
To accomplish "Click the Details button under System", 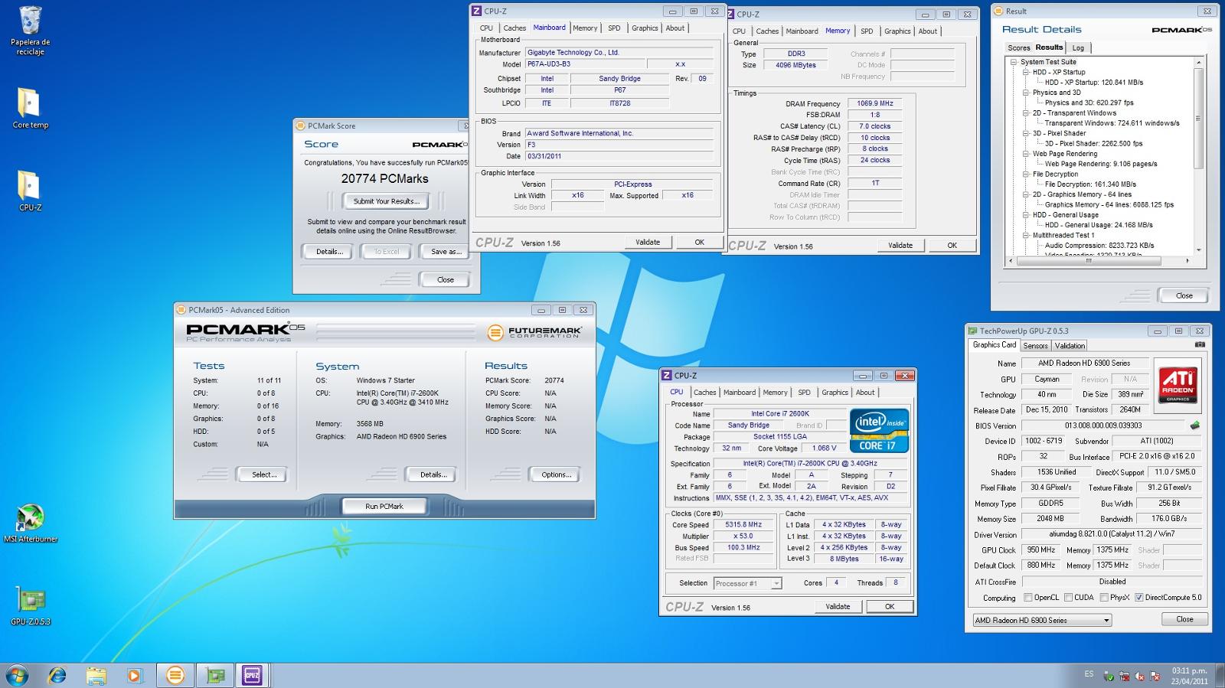I will (433, 474).
